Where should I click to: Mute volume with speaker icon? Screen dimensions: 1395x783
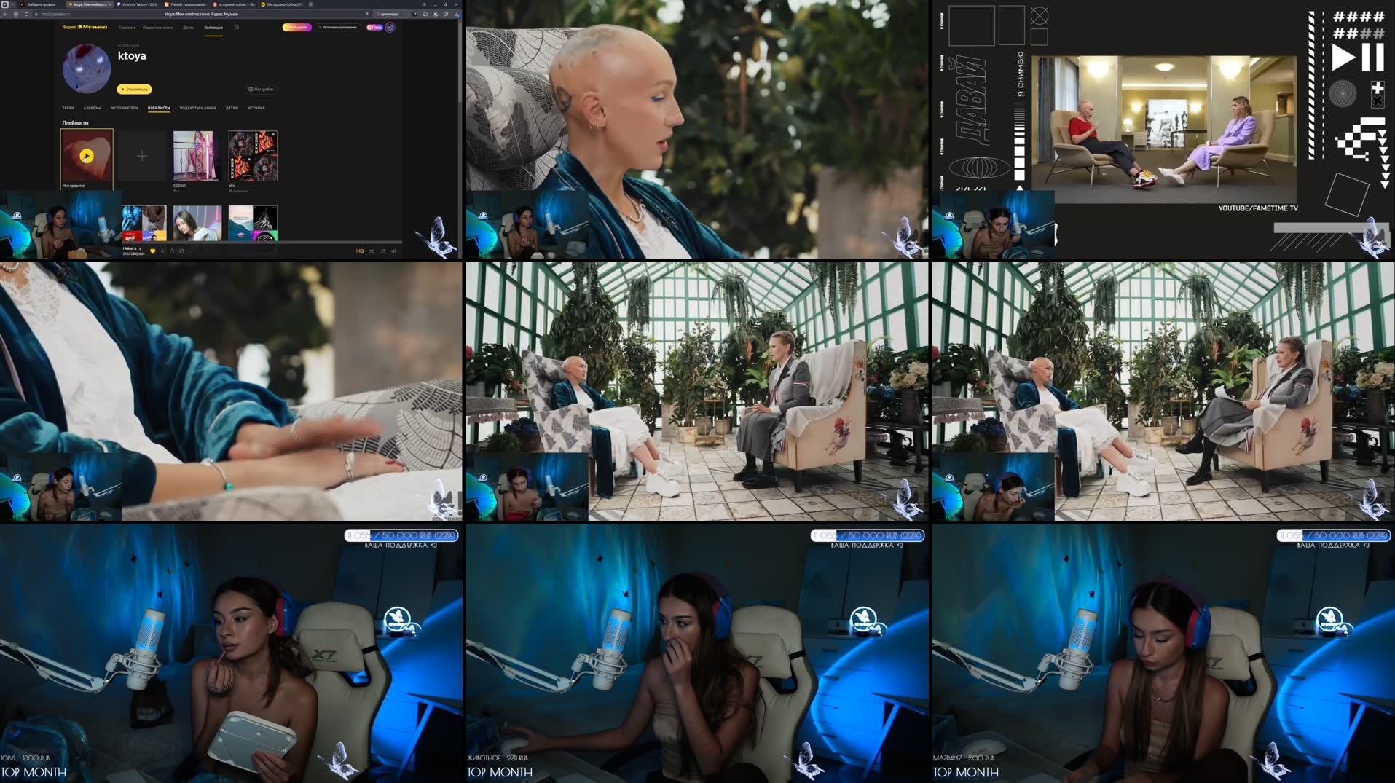coord(393,251)
